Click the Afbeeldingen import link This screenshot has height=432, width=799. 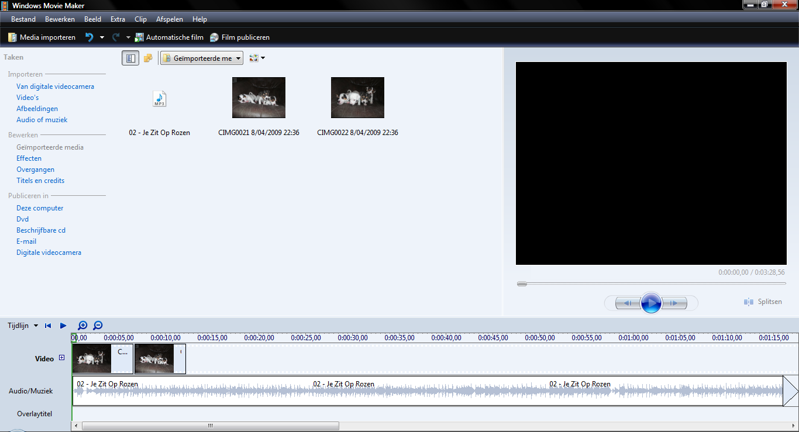click(x=37, y=109)
